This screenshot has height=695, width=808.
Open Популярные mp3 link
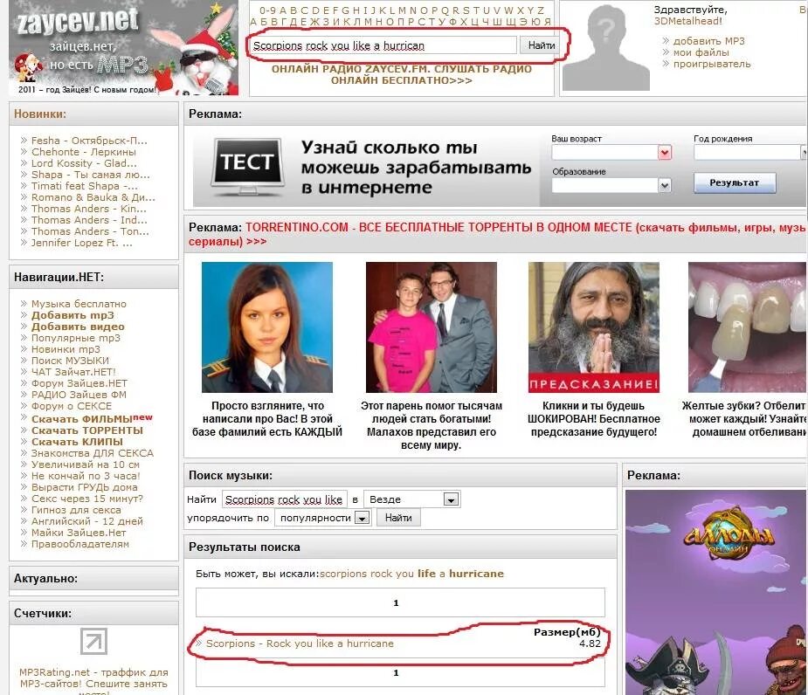(76, 337)
